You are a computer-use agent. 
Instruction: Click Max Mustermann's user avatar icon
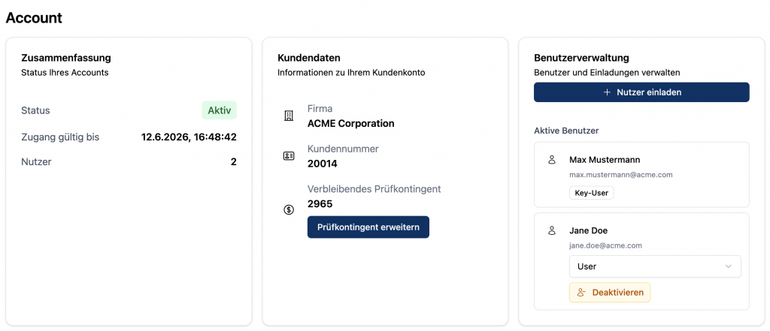[x=551, y=160]
